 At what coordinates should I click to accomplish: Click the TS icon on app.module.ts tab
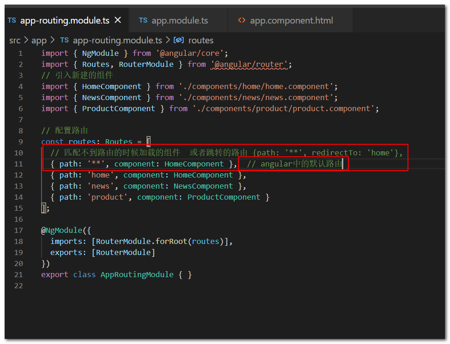143,20
